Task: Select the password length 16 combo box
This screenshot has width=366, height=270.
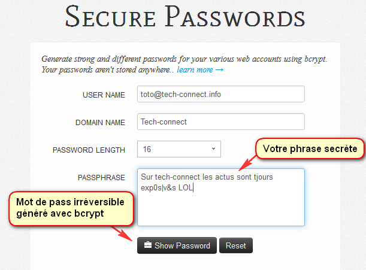Action: point(179,149)
